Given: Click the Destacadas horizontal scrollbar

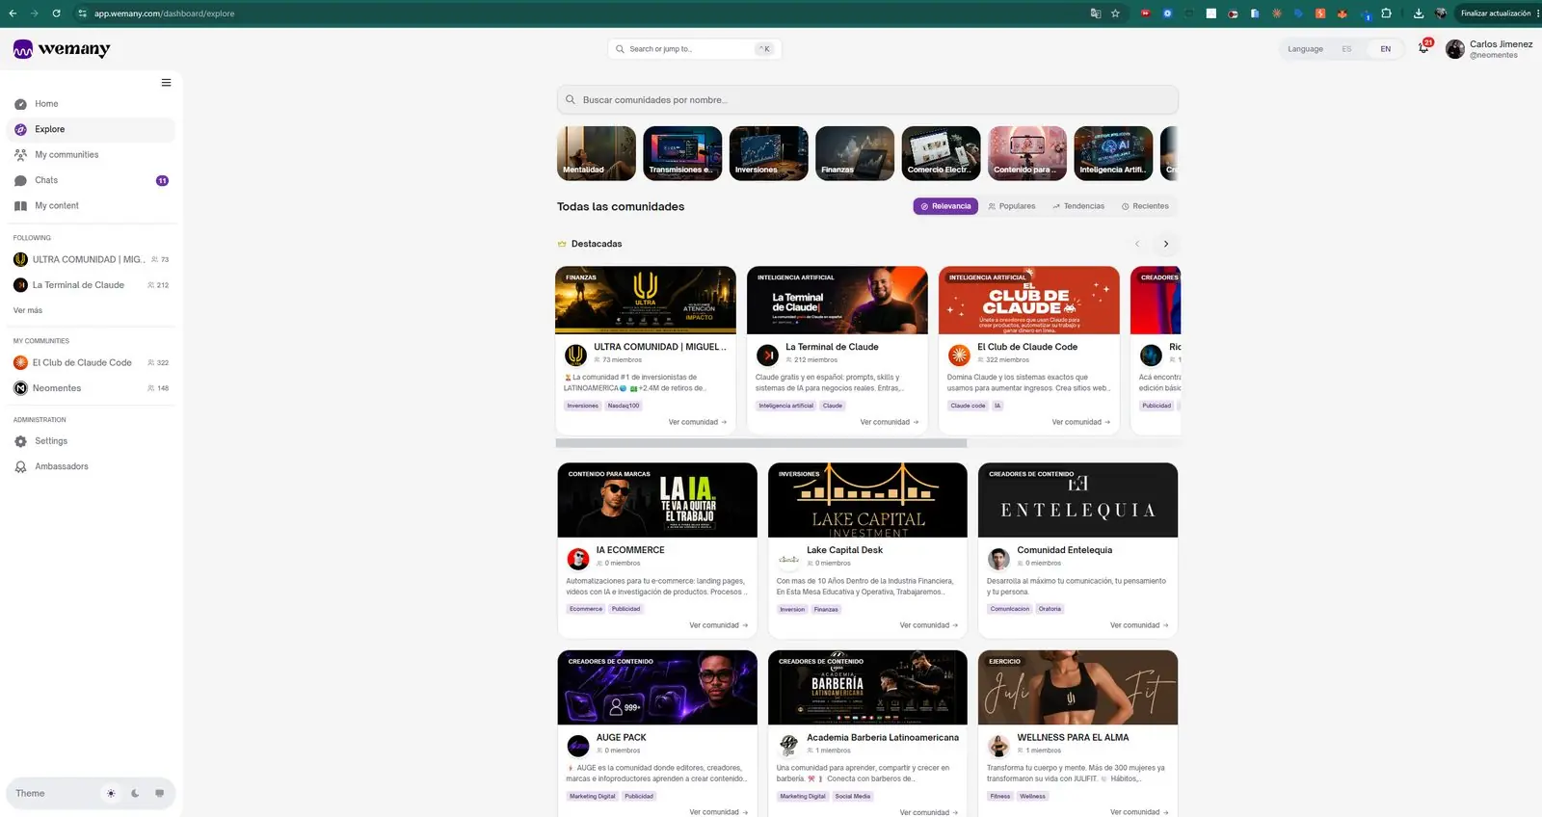Looking at the screenshot, I should coord(761,444).
